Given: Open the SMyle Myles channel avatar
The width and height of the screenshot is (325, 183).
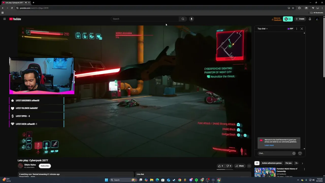Looking at the screenshot, I should point(20,166).
